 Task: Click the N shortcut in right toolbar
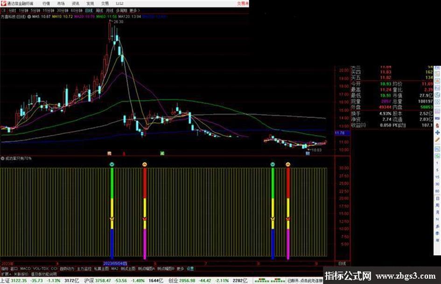click(437, 219)
